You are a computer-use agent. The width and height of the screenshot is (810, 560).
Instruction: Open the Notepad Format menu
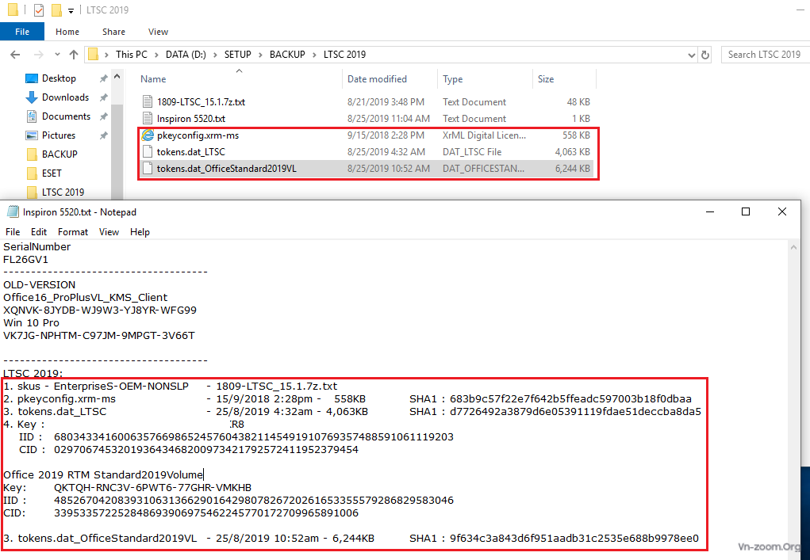click(73, 232)
